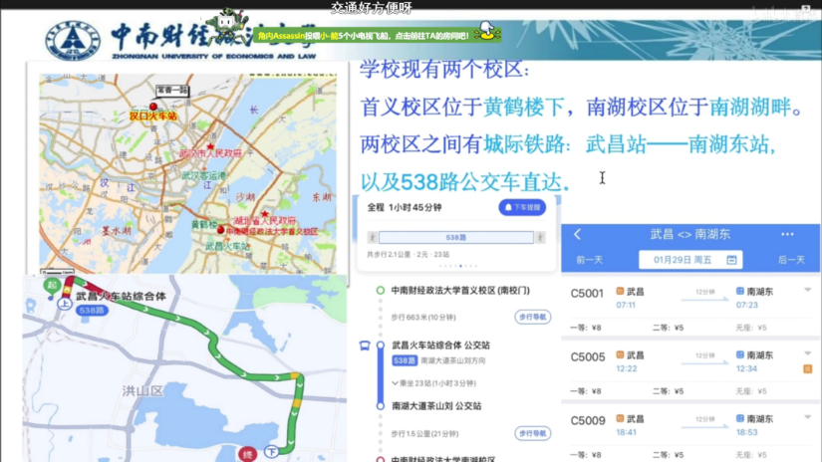
Task: Click departure time 18:41
Action: (x=626, y=433)
